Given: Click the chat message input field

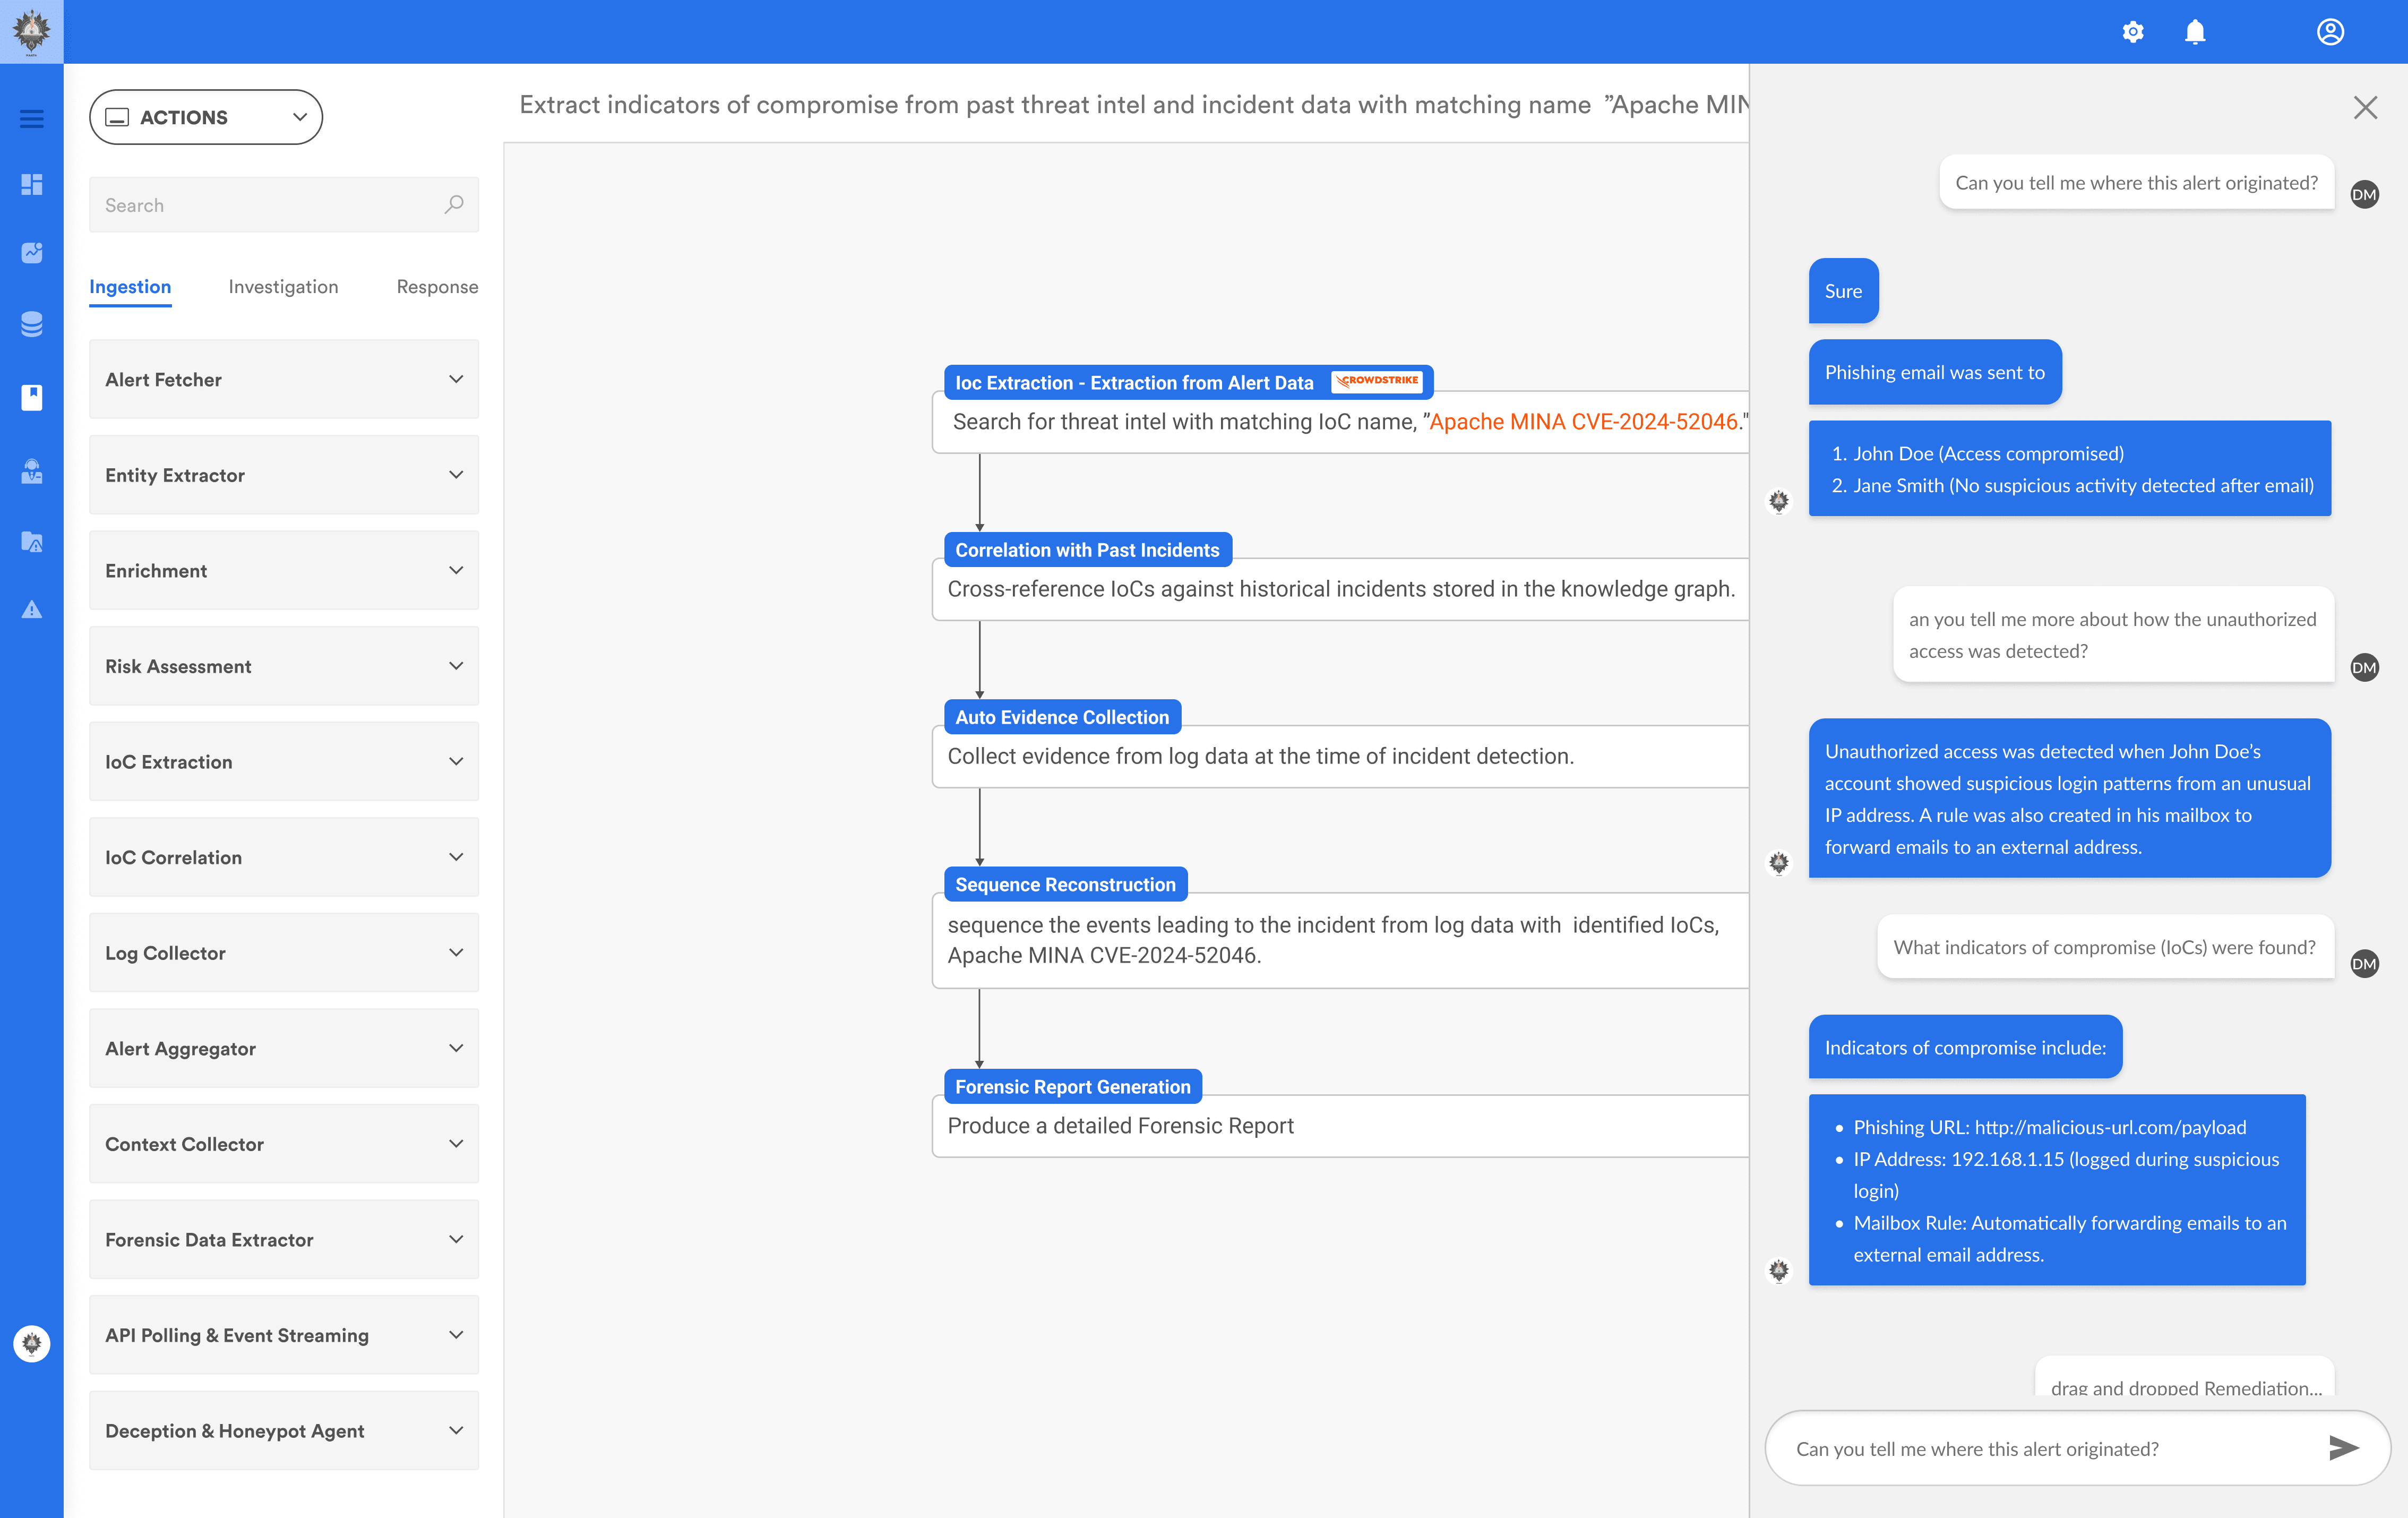Looking at the screenshot, I should click(x=2040, y=1448).
